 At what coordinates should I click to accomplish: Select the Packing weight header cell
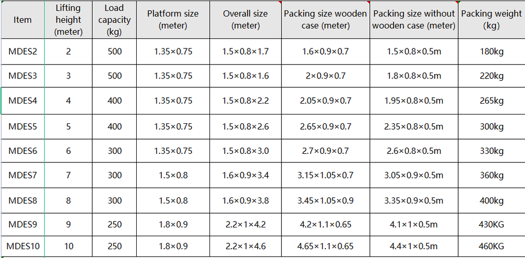[x=491, y=20]
